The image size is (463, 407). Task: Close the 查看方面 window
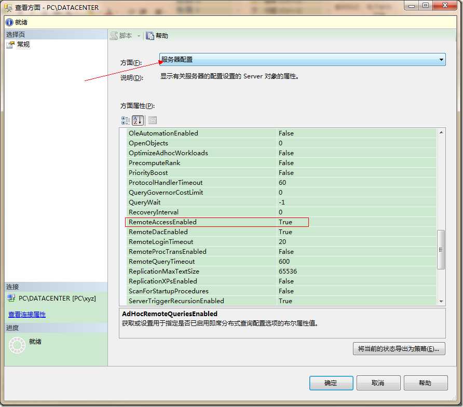(x=445, y=6)
